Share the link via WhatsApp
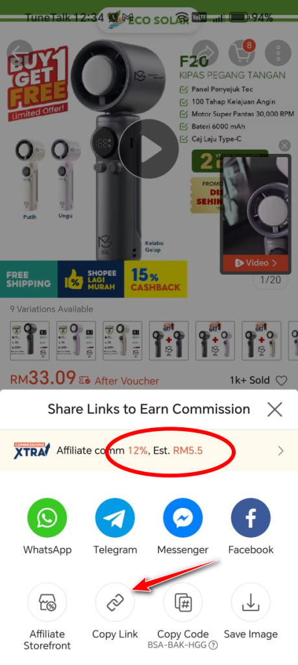Image resolution: width=298 pixels, height=665 pixels. pos(47,518)
